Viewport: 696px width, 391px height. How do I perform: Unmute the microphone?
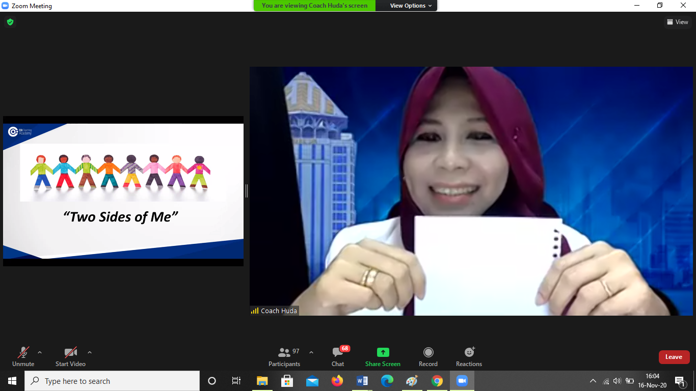click(23, 356)
